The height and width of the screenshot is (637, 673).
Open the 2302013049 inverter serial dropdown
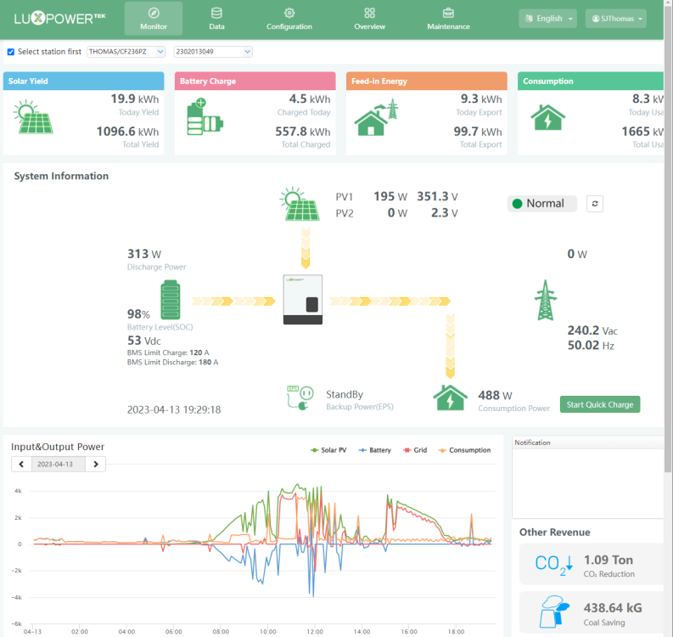pyautogui.click(x=213, y=52)
